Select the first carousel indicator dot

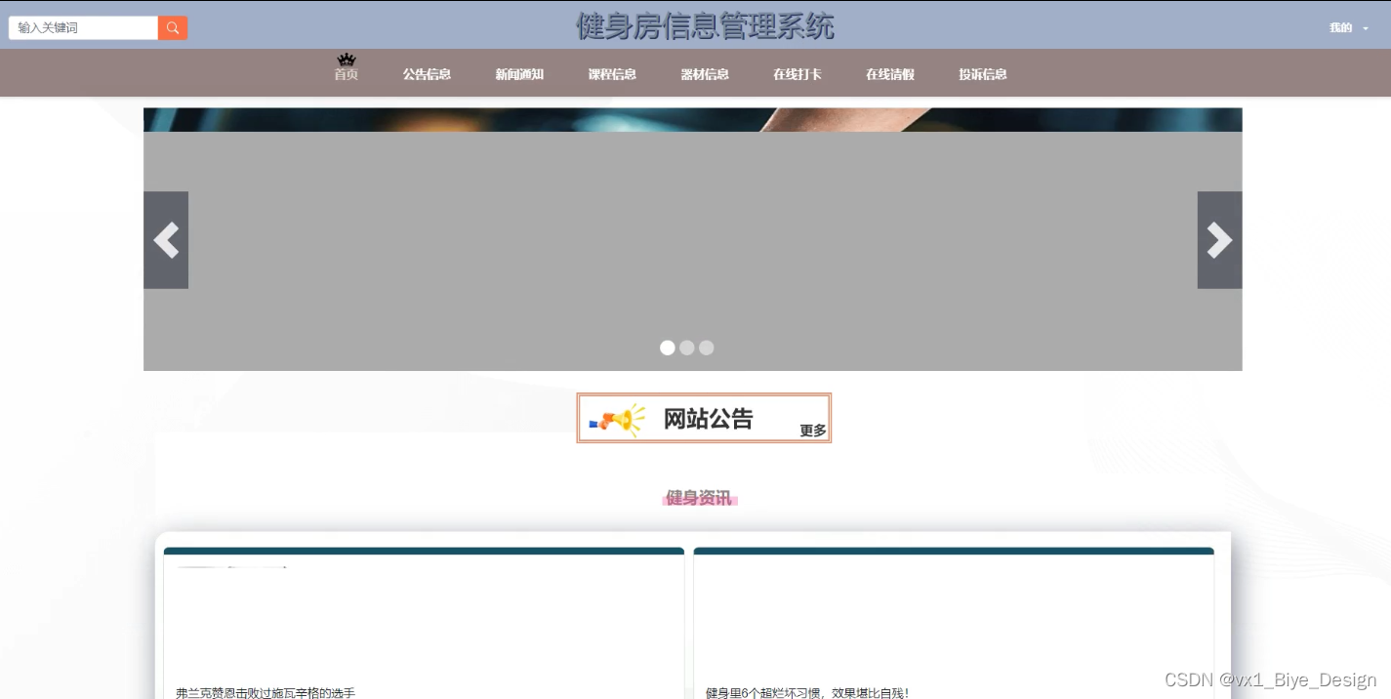coord(668,348)
